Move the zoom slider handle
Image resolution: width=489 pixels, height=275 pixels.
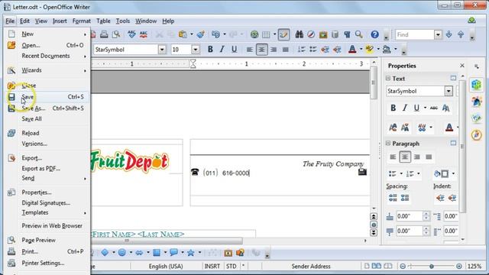point(431,267)
